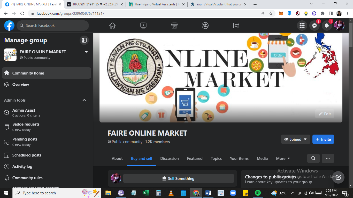Bookmark this page with star icon

click(271, 13)
